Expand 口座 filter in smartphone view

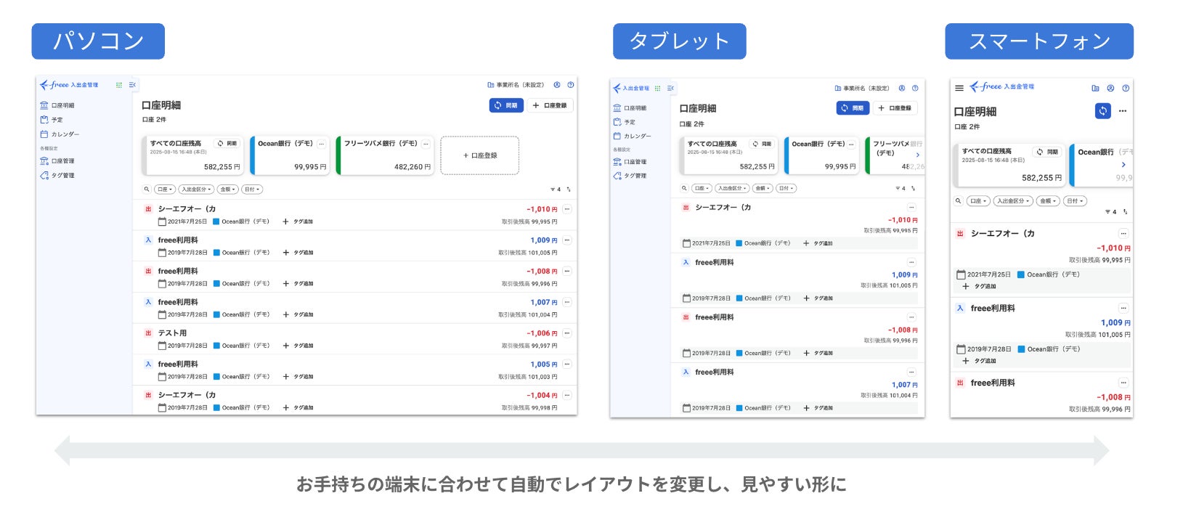point(978,201)
